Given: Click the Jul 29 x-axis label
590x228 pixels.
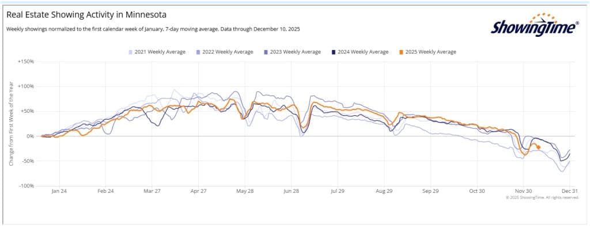Looking at the screenshot, I should tap(338, 191).
